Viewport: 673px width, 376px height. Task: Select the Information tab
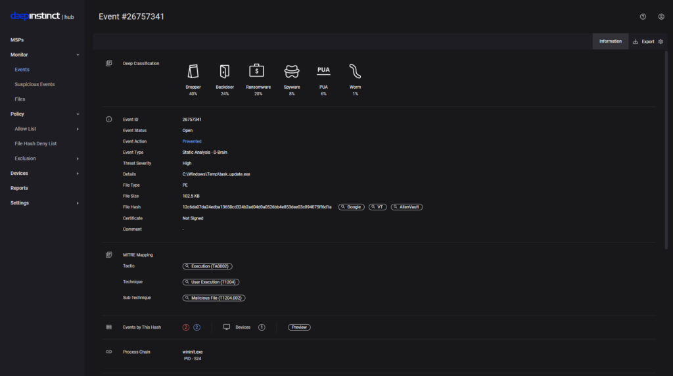tap(611, 41)
